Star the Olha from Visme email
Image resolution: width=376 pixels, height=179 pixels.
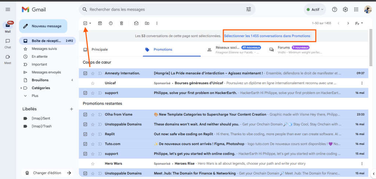(93, 114)
